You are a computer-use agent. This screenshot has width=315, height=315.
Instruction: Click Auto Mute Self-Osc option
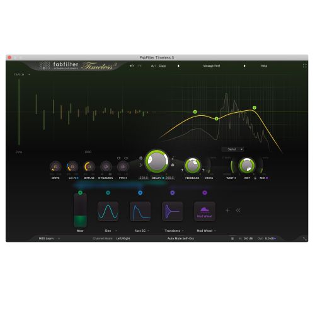(181, 239)
